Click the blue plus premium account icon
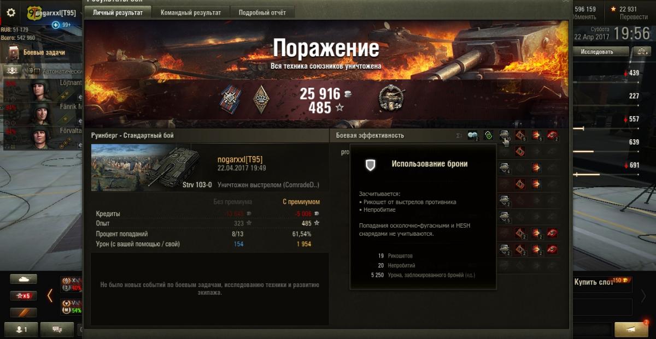 point(55,25)
